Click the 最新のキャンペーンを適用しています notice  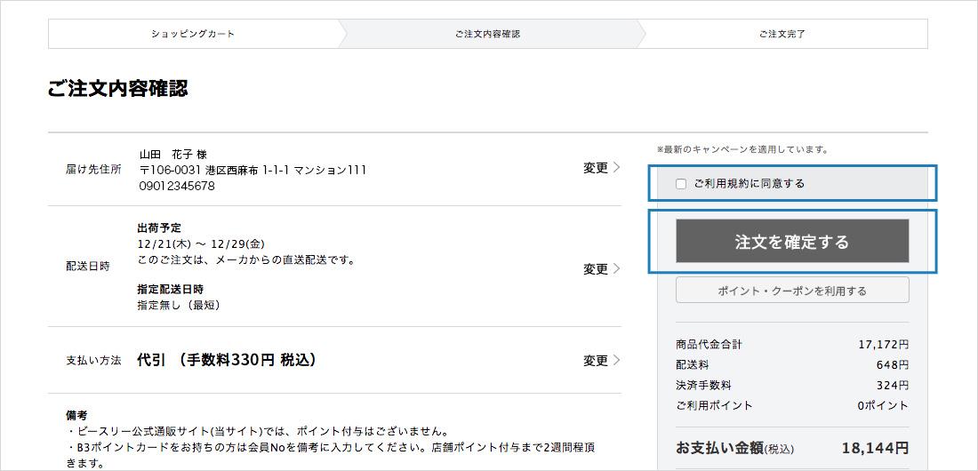click(742, 149)
